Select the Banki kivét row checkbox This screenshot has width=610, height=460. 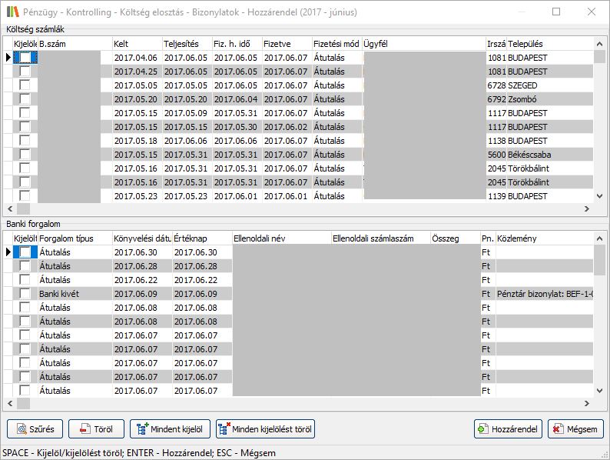[25, 294]
